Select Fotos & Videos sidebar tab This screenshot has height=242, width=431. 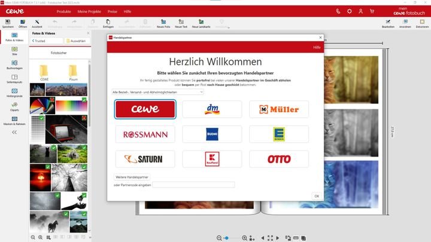(14, 37)
